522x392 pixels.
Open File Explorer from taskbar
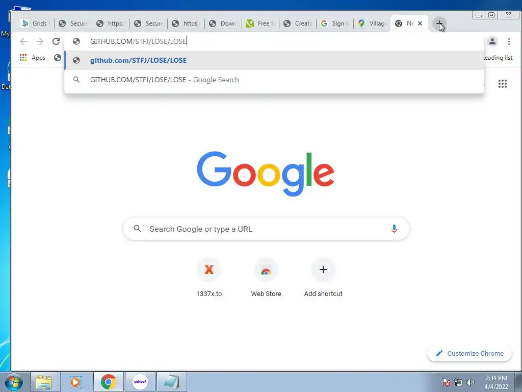[x=44, y=382]
